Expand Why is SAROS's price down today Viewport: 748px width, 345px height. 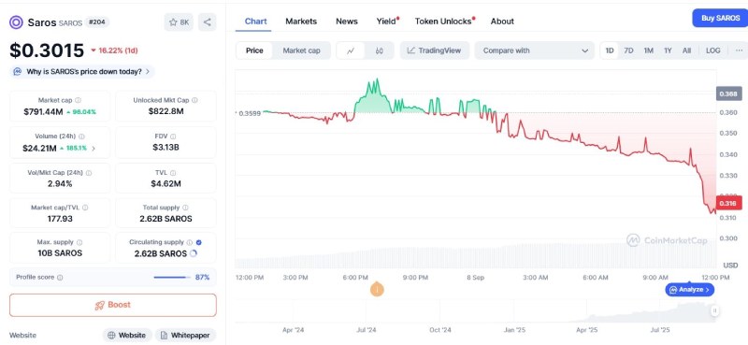click(x=82, y=72)
